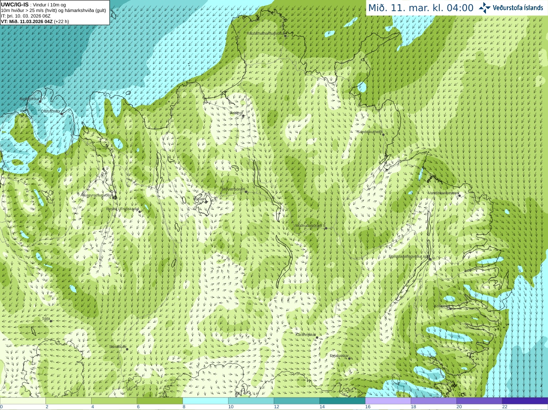Image resolution: width=548 pixels, height=410 pixels.
Task: Select the legend value '22'
Action: pos(505,407)
